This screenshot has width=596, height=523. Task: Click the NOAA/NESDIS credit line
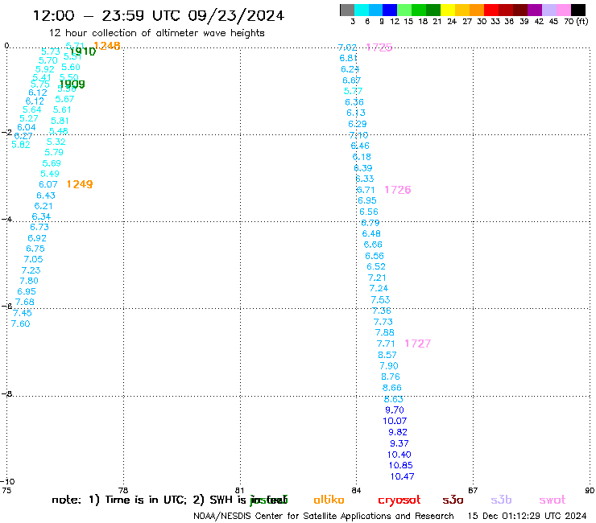324,516
